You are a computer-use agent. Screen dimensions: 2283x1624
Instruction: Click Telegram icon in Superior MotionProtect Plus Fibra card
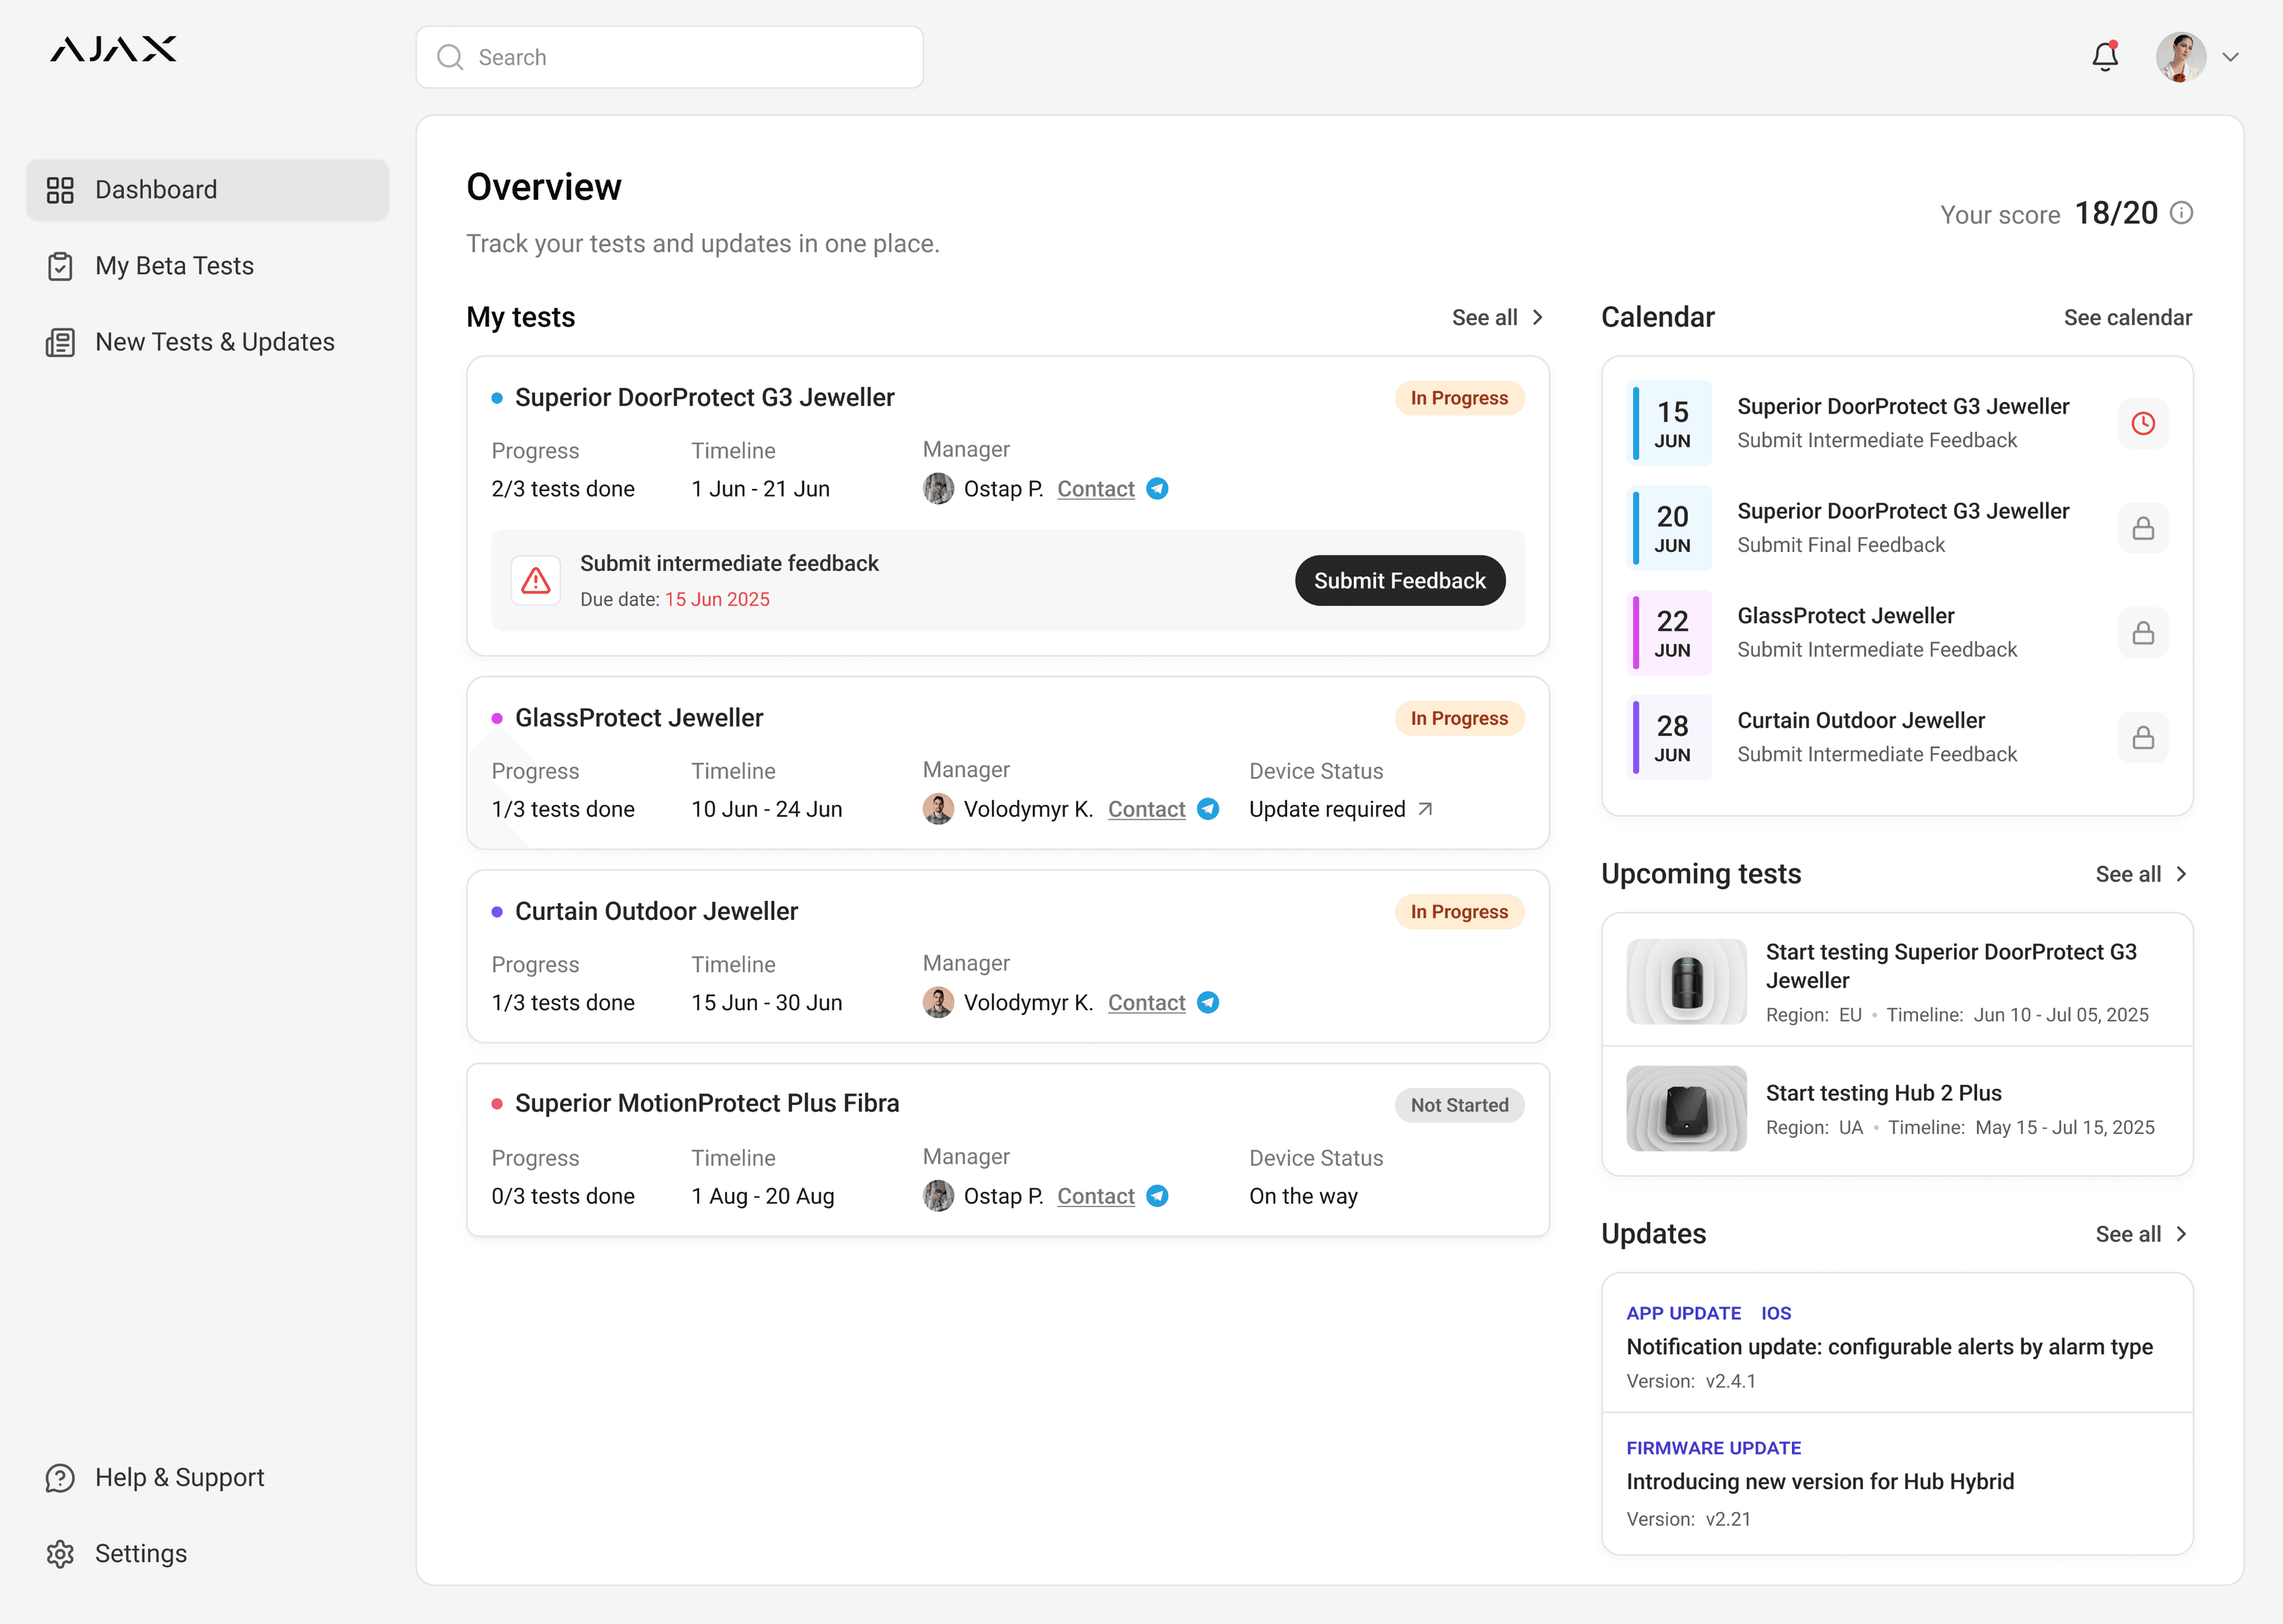[1158, 1196]
